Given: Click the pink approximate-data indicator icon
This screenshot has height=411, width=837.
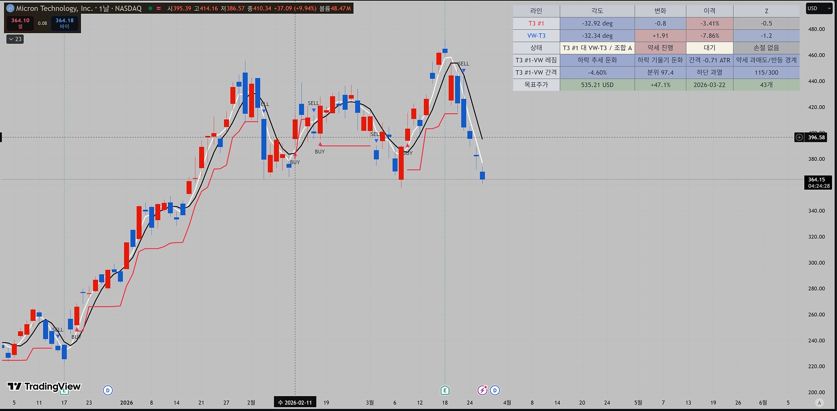Looking at the screenshot, I should coord(159,8).
